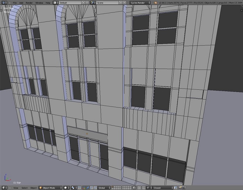Open the Render menu
This screenshot has height=190, width=243.
pyautogui.click(x=29, y=3)
